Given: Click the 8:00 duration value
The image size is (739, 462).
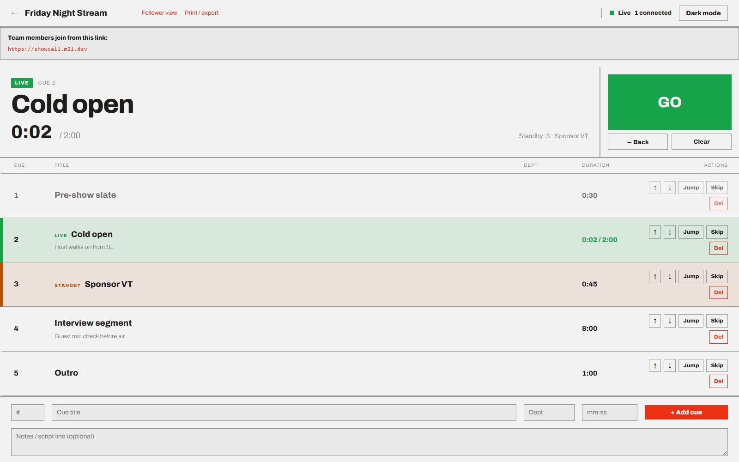Looking at the screenshot, I should (x=590, y=328).
